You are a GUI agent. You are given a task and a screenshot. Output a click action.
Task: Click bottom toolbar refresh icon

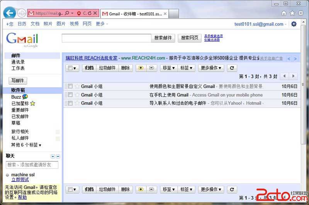pyautogui.click(x=232, y=190)
